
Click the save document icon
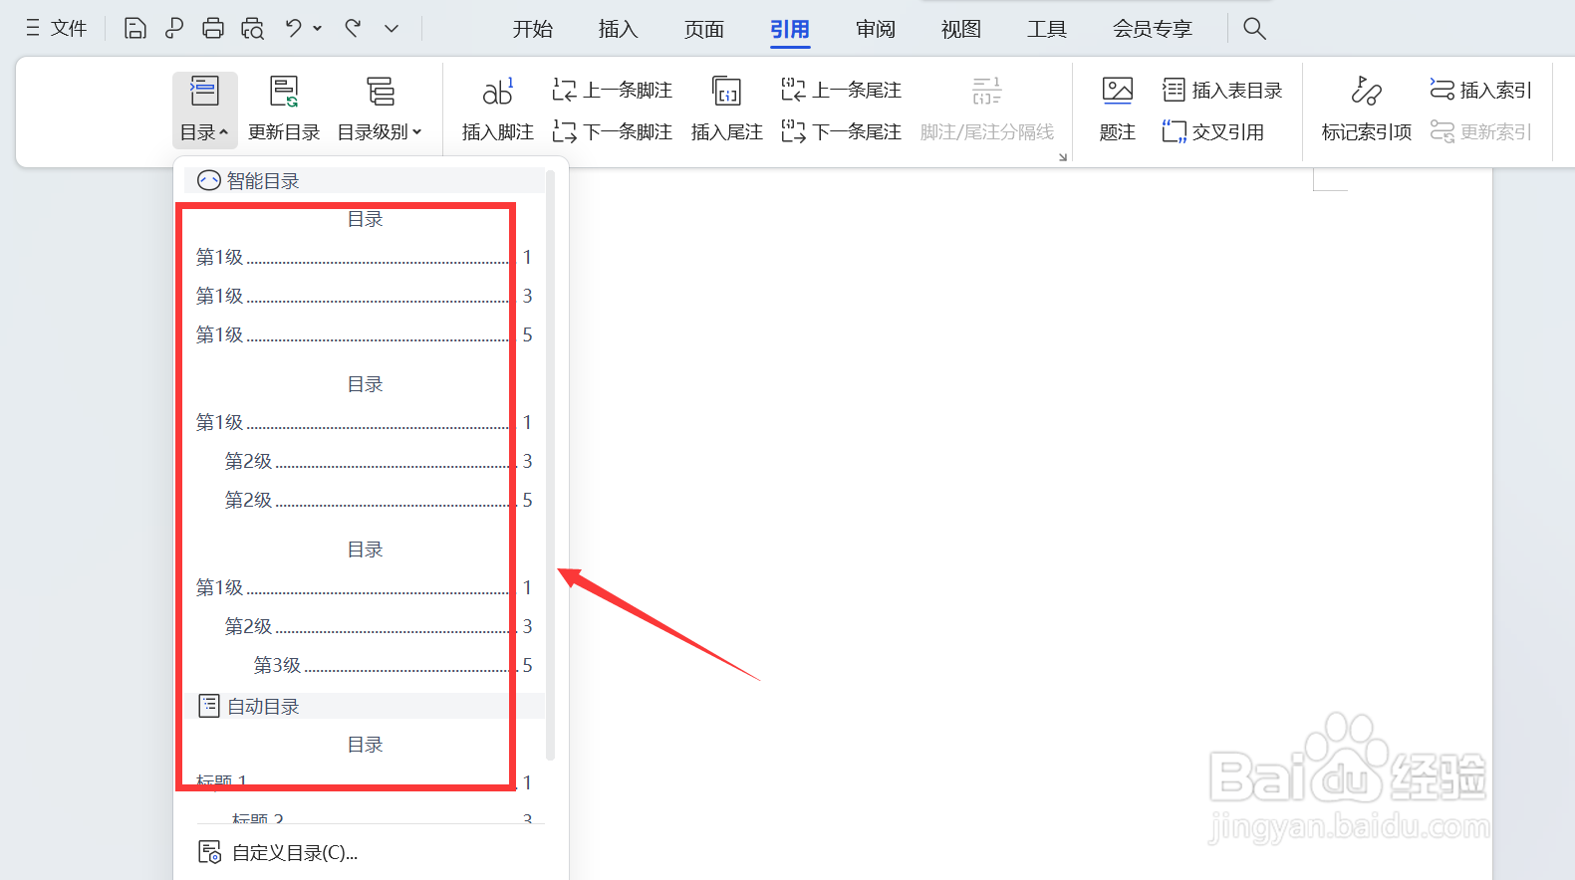pos(134,28)
